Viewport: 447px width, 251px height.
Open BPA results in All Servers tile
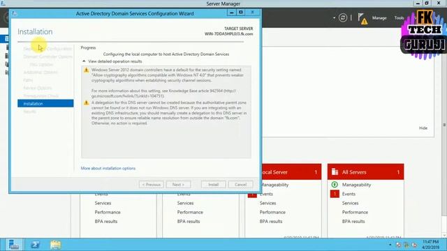click(x=353, y=221)
